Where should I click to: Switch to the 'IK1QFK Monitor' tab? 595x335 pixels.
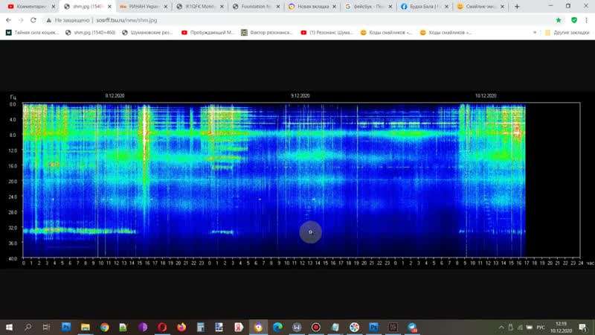(197, 7)
